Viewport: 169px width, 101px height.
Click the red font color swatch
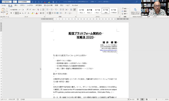37,13
